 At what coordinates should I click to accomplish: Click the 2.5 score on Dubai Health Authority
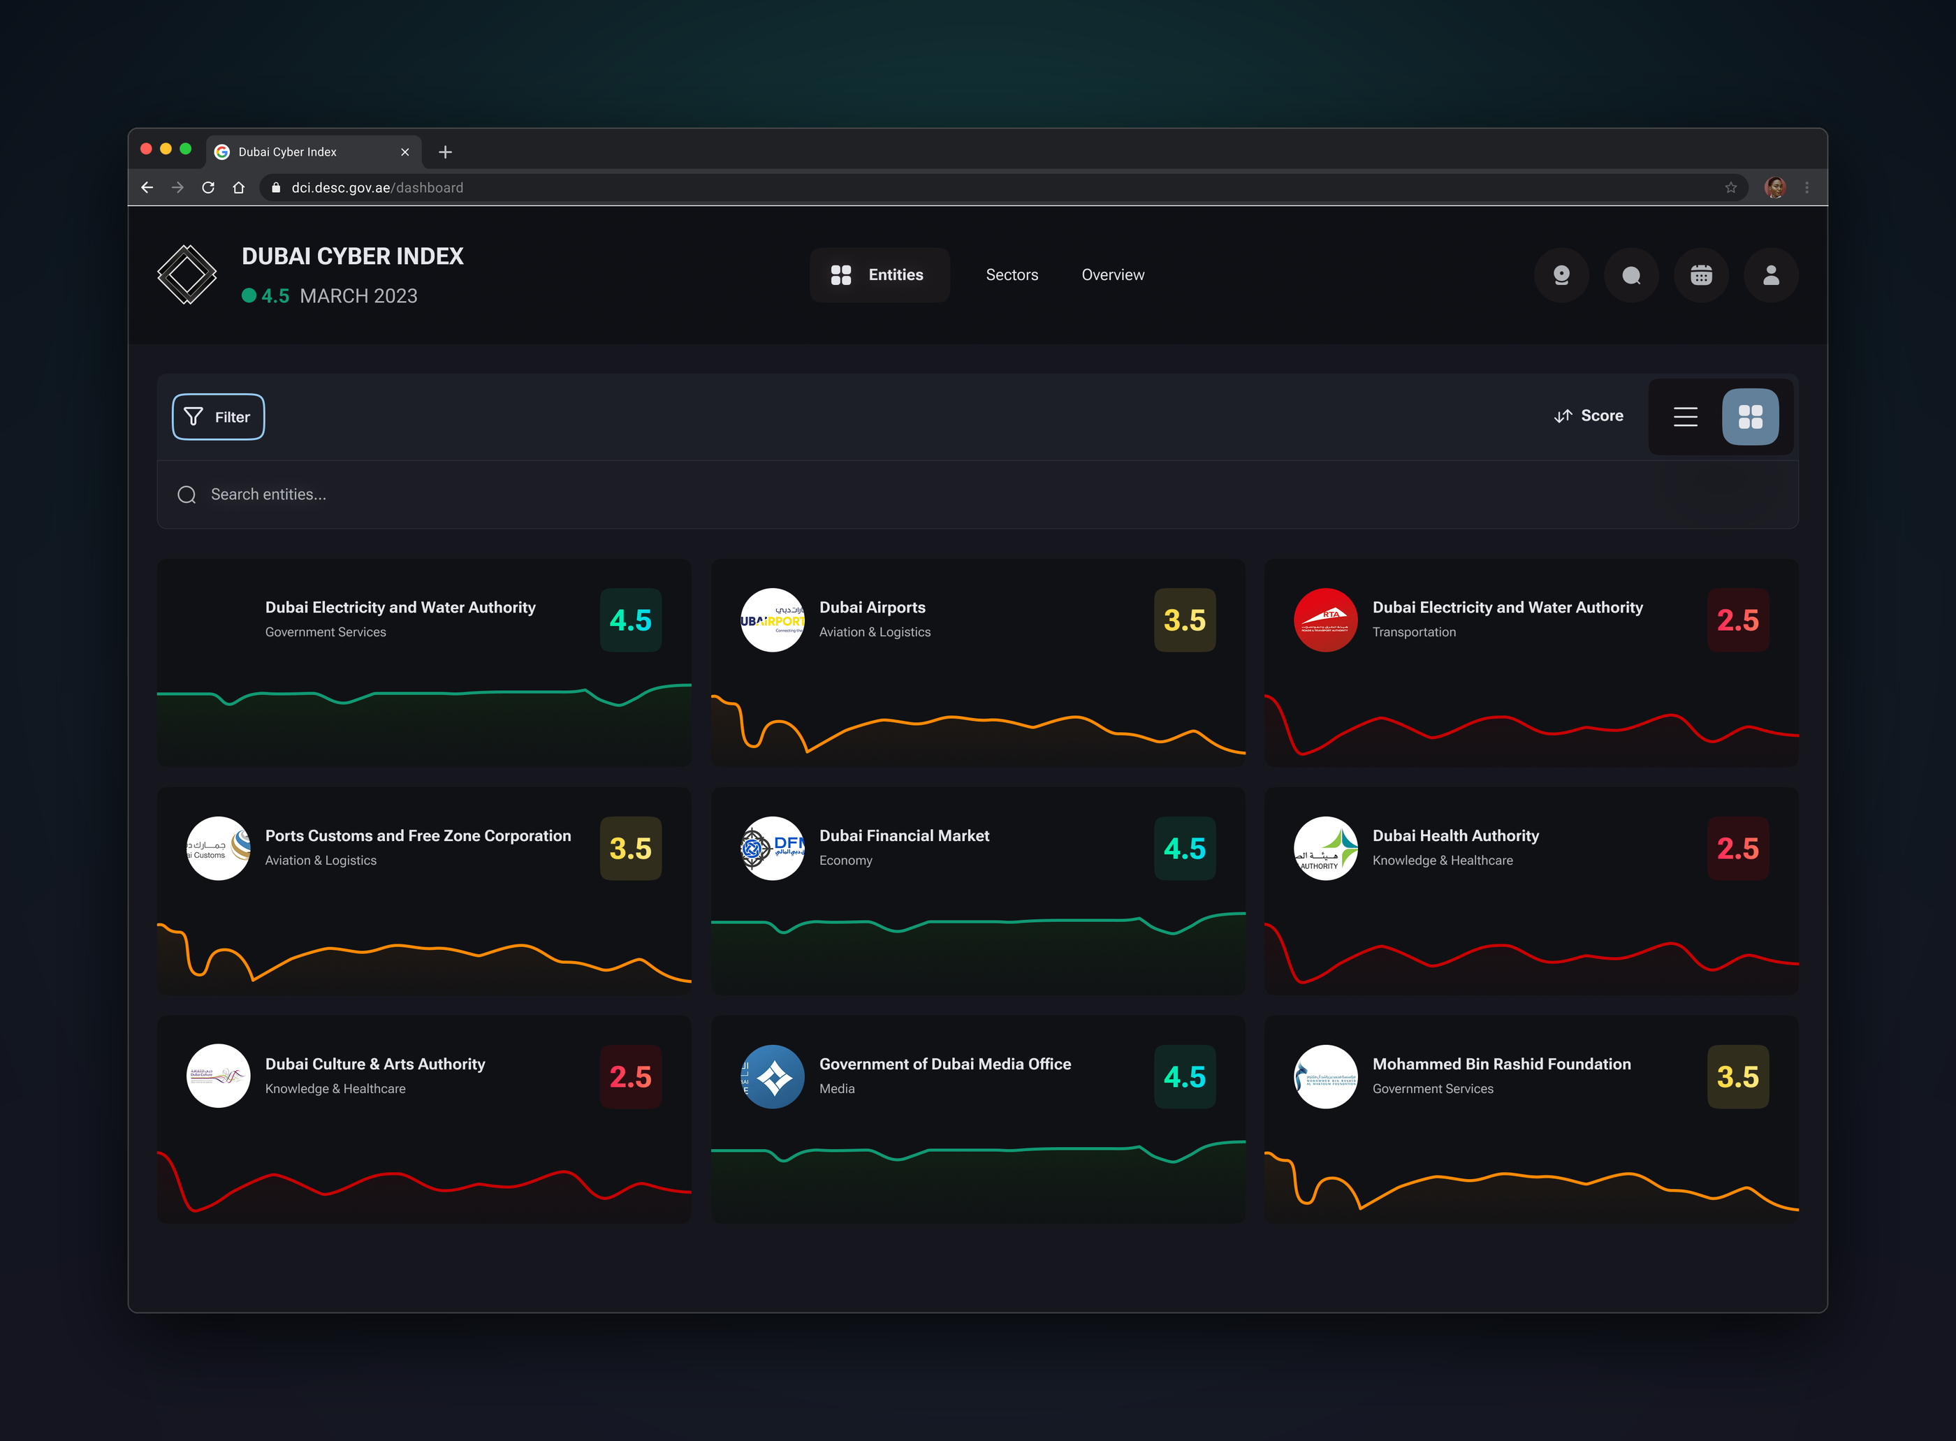tap(1737, 849)
